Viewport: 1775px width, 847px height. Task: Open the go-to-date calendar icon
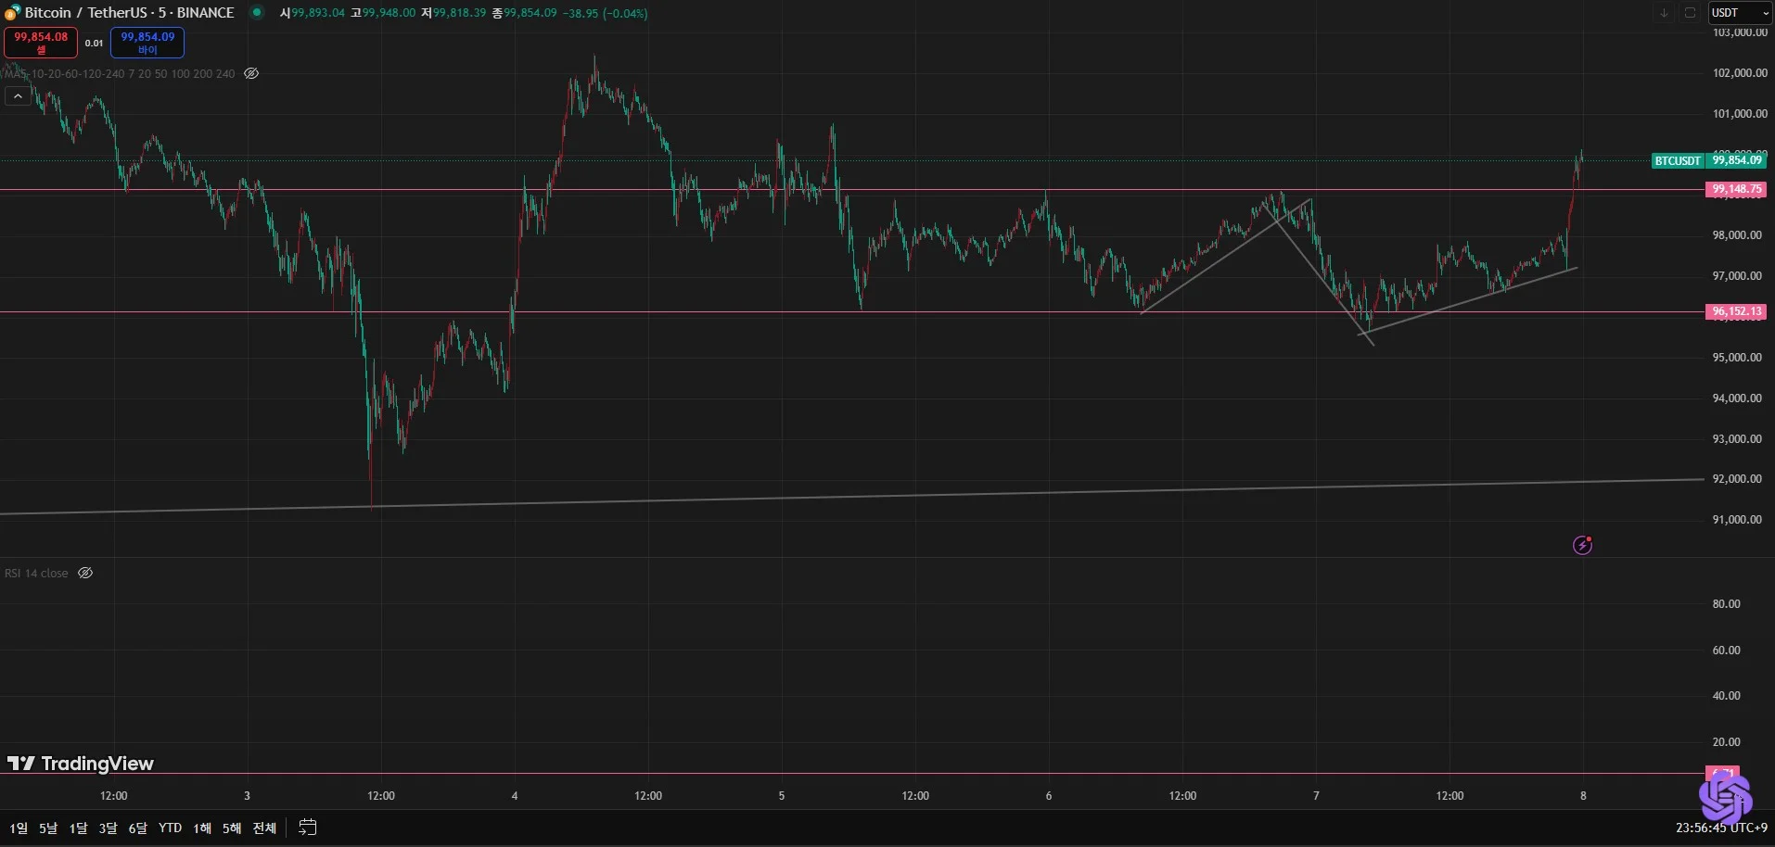click(x=308, y=828)
